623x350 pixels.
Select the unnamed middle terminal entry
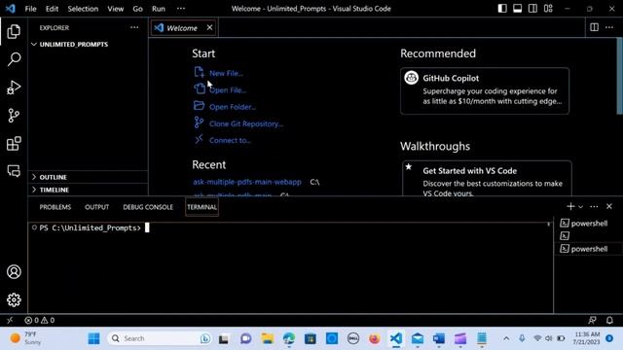point(588,236)
